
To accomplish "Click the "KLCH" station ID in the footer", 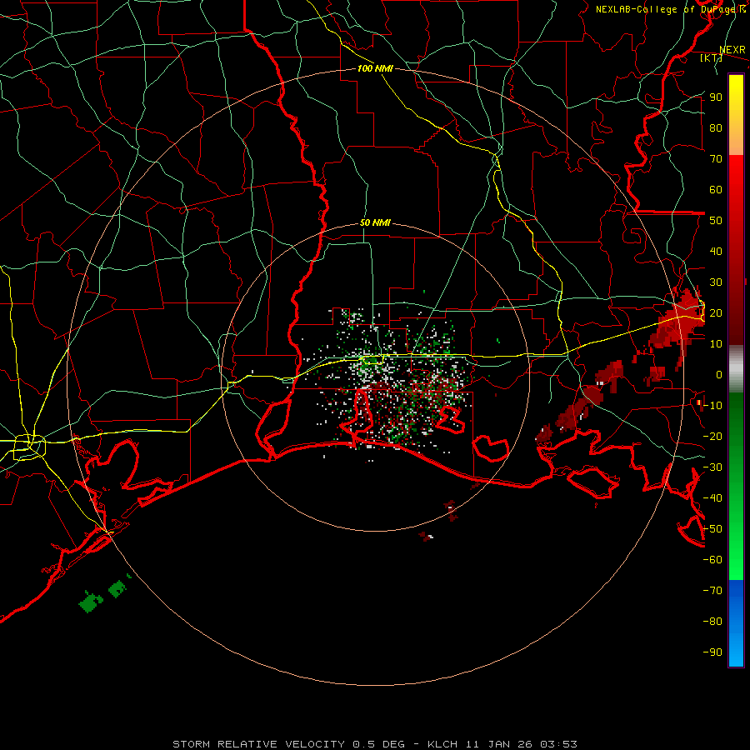I will pyautogui.click(x=444, y=744).
